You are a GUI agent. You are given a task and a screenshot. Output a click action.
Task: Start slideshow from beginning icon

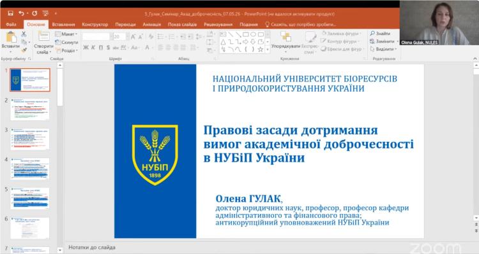point(45,13)
